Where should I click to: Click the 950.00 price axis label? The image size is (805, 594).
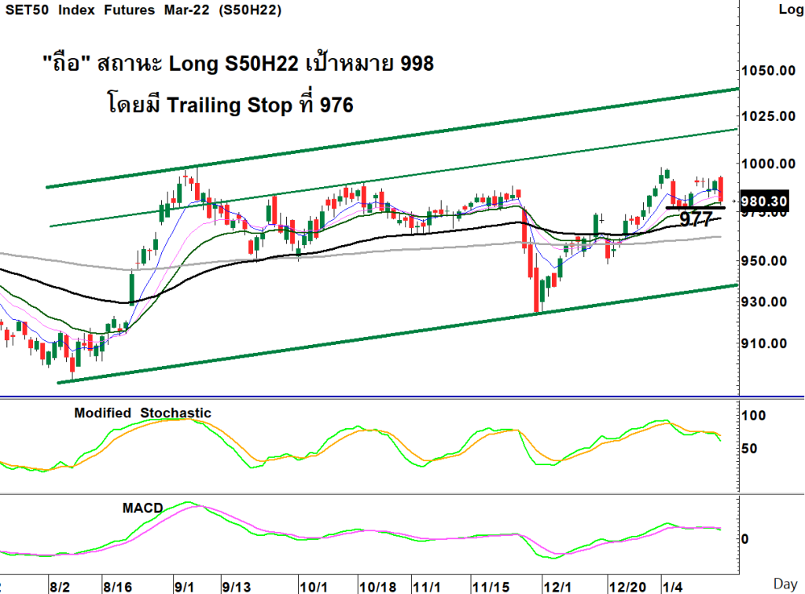[764, 261]
